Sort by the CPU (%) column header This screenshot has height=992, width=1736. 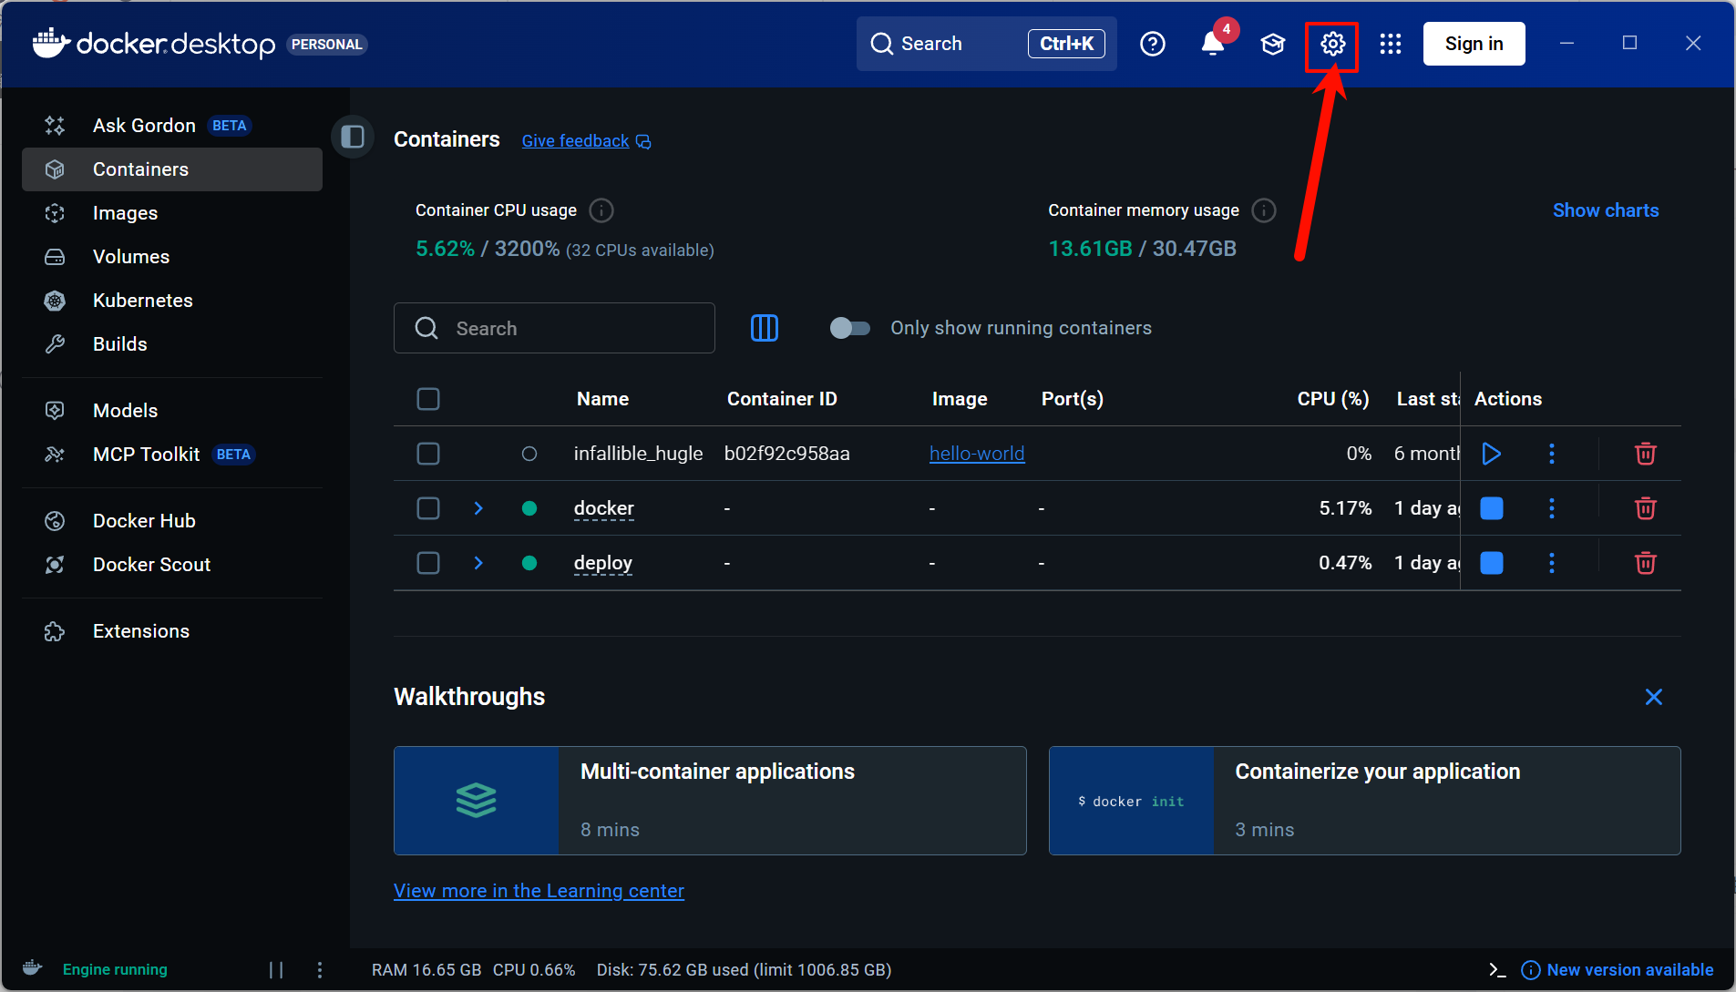pos(1333,399)
